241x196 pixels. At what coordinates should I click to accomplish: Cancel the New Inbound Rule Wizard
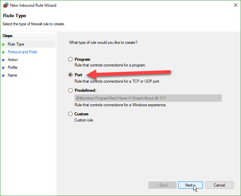point(219,185)
